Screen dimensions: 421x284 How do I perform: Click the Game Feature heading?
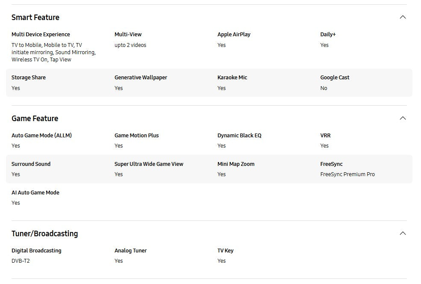pyautogui.click(x=35, y=119)
